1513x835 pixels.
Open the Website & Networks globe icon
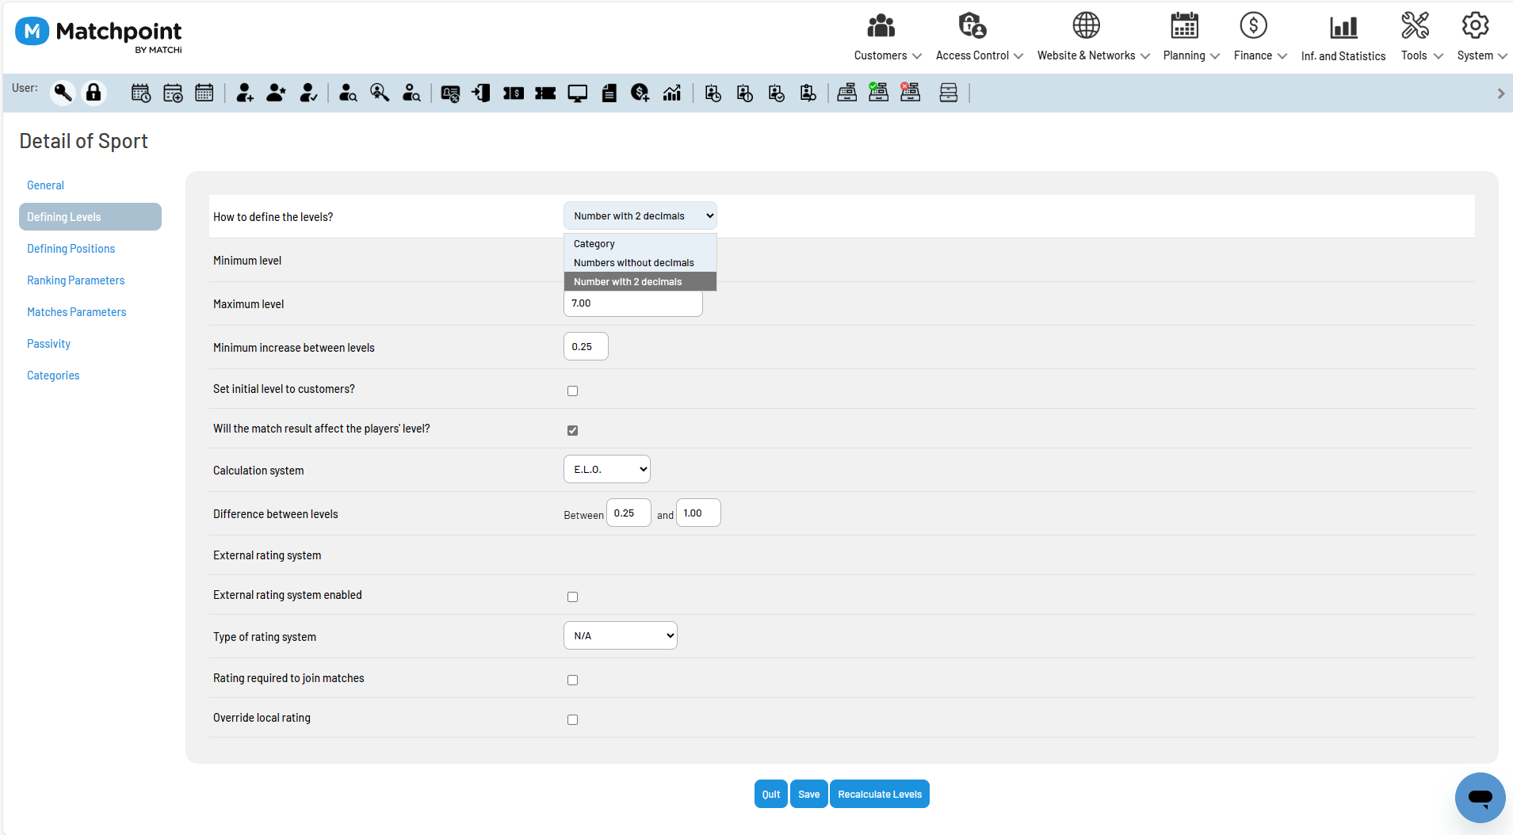[x=1086, y=25]
